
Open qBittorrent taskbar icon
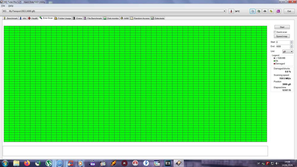[59, 163]
